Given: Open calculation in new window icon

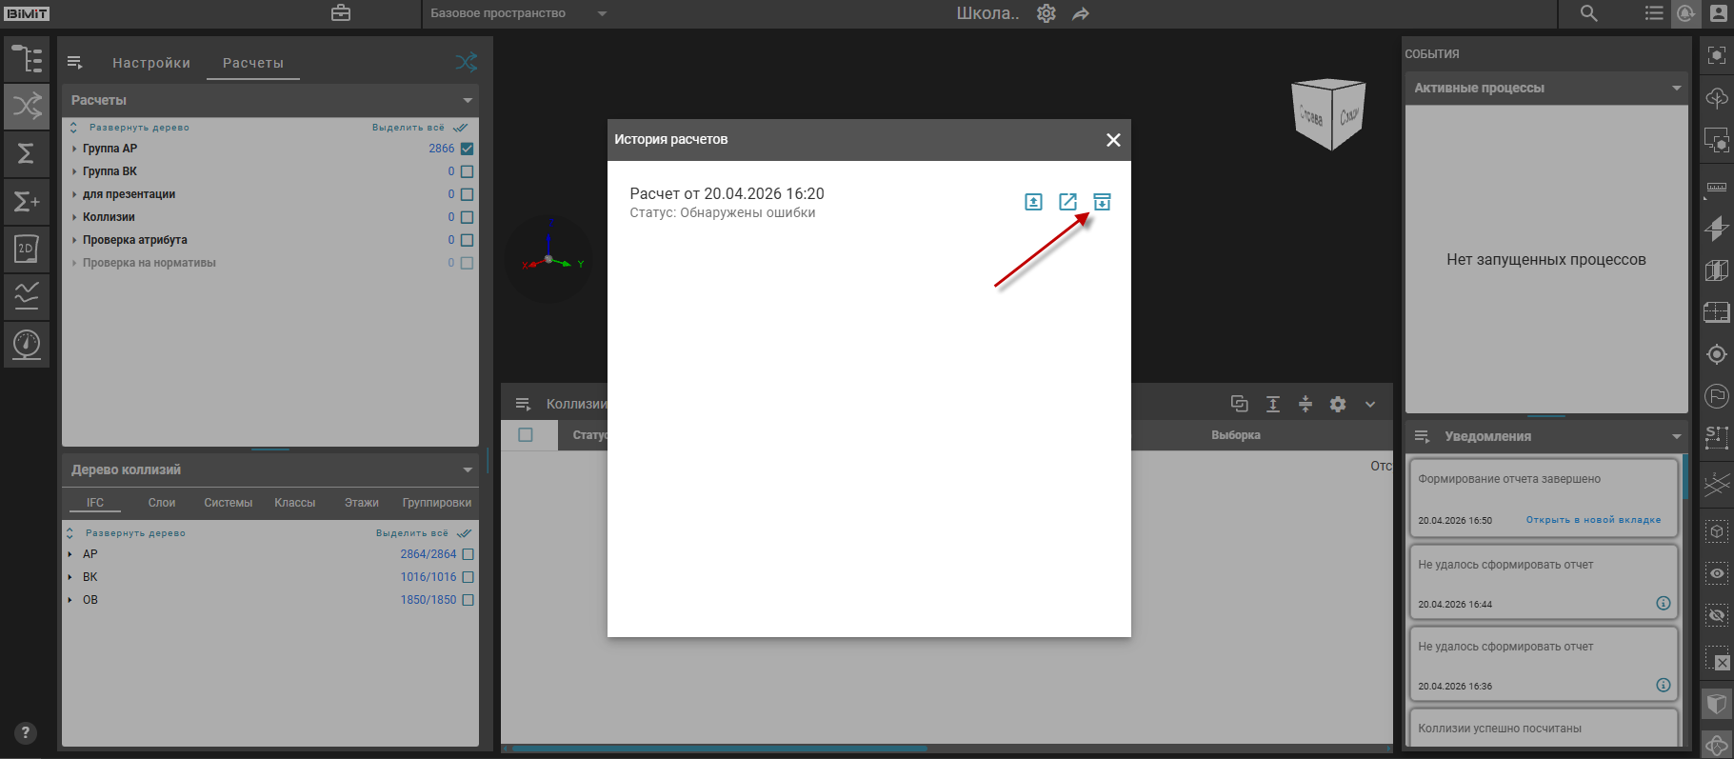Looking at the screenshot, I should (1067, 202).
